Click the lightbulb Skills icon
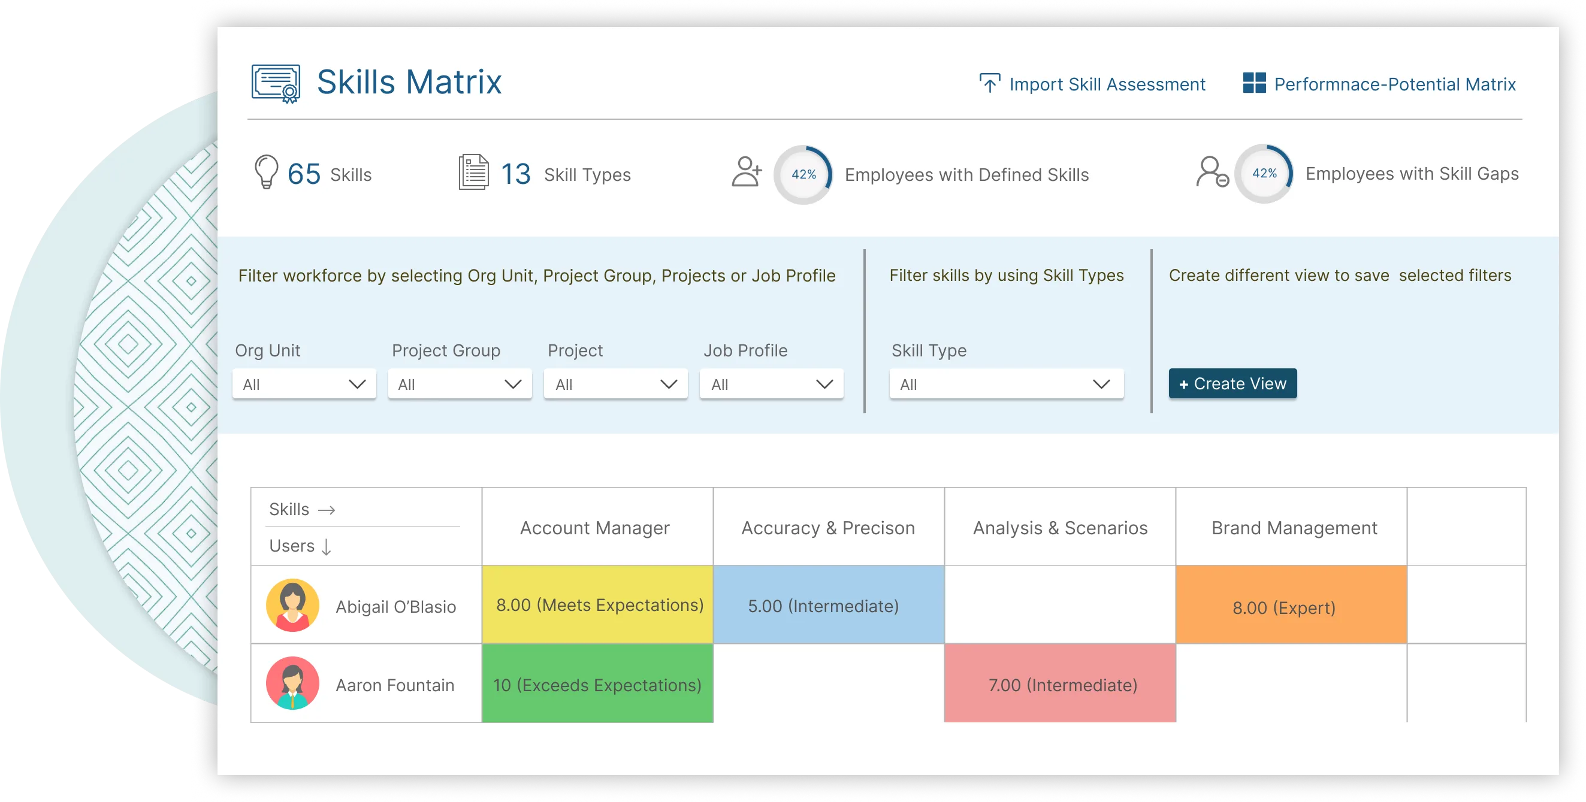The image size is (1586, 802). (267, 172)
